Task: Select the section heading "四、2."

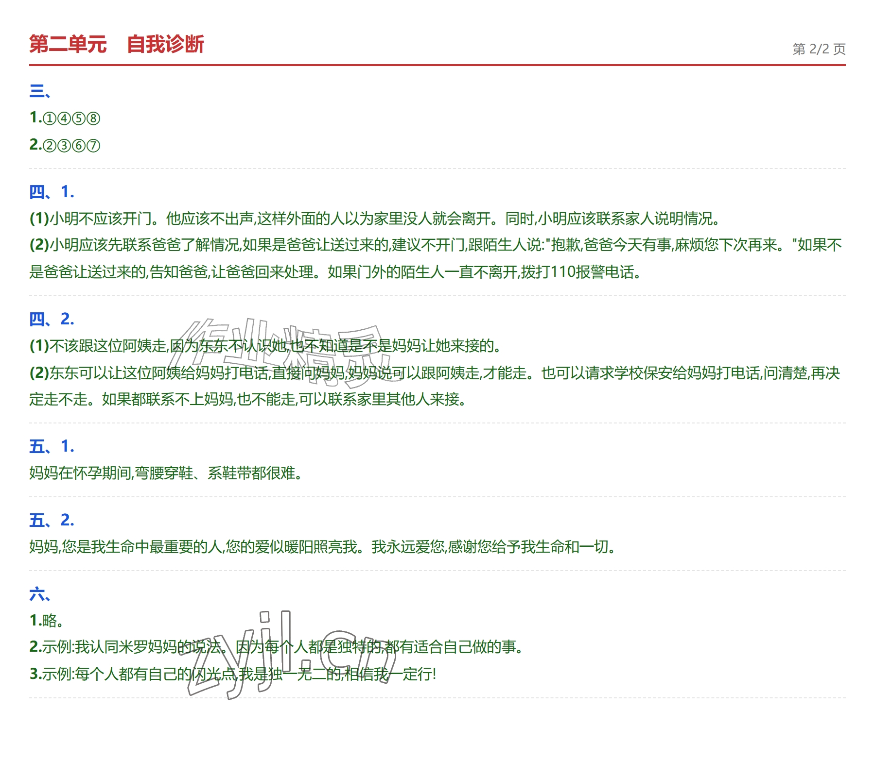Action: pos(52,319)
